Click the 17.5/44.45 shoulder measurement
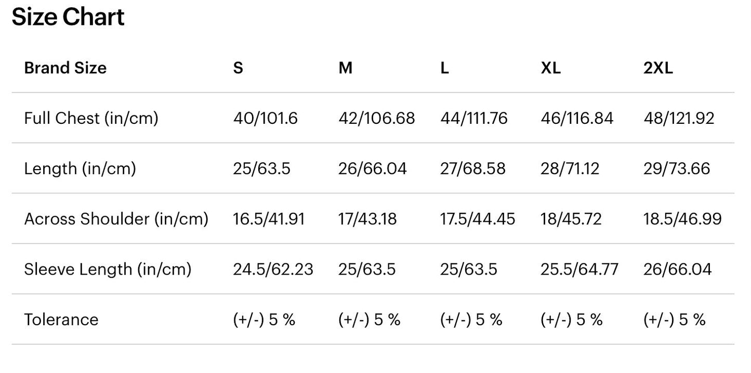The width and height of the screenshot is (751, 373). tap(477, 219)
